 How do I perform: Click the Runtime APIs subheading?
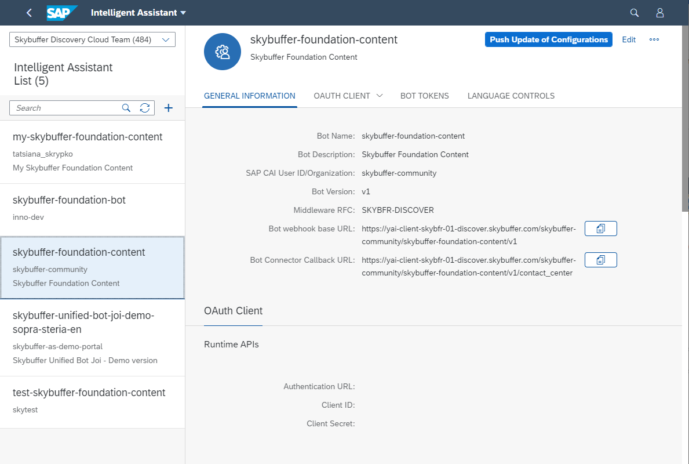click(231, 345)
